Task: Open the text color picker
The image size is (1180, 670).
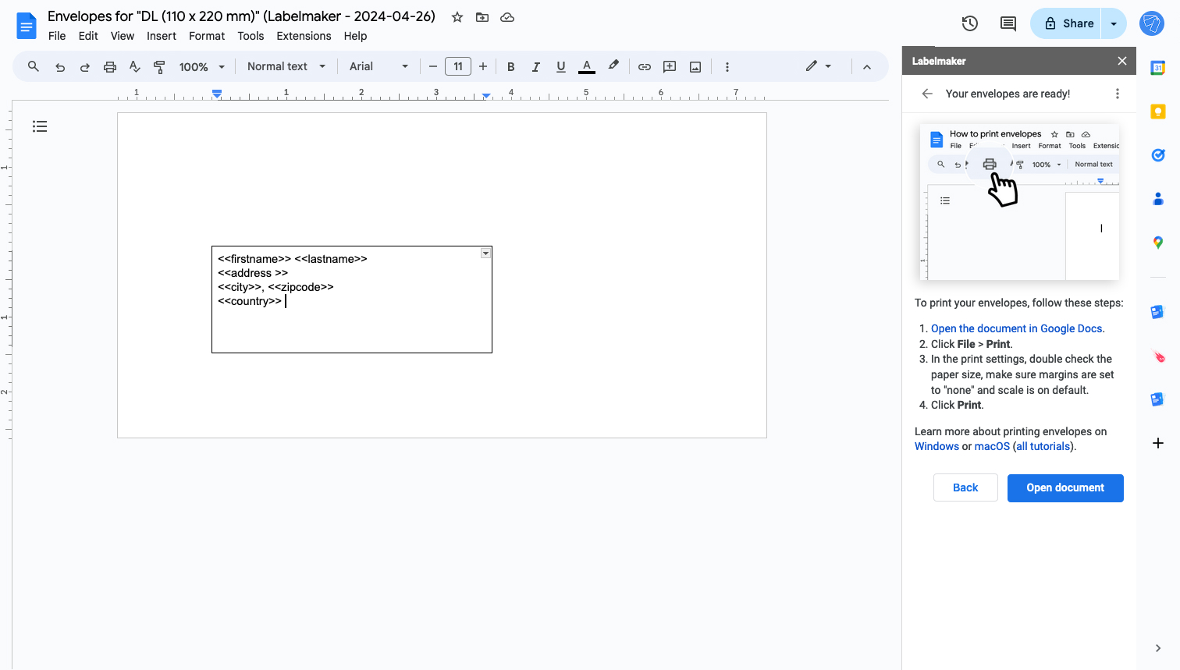Action: pyautogui.click(x=586, y=66)
